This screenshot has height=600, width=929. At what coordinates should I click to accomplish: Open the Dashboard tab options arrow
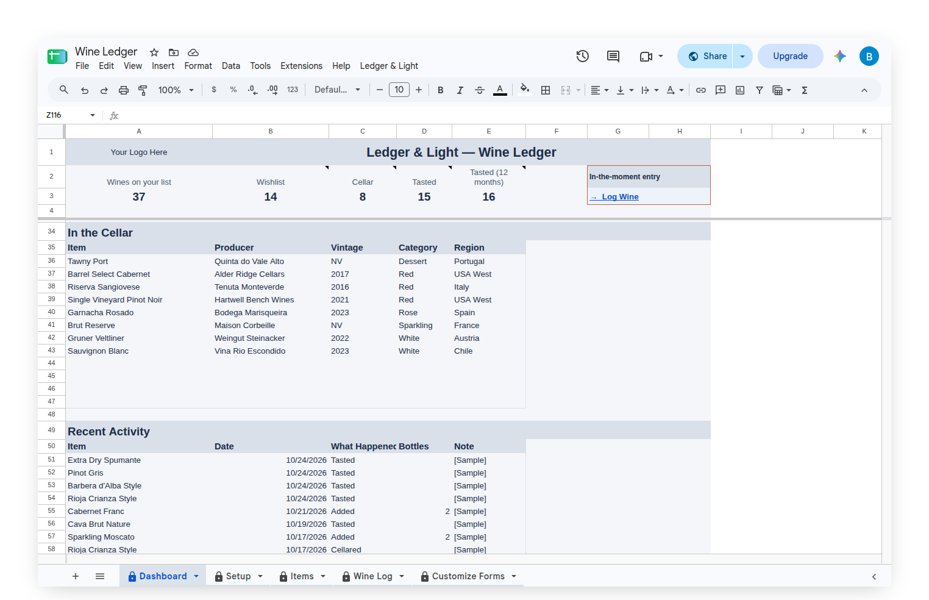pyautogui.click(x=196, y=576)
